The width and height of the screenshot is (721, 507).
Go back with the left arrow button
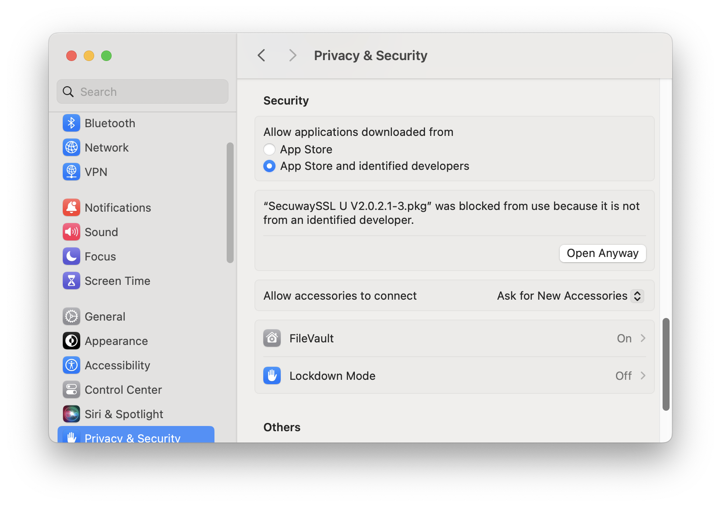pyautogui.click(x=262, y=56)
